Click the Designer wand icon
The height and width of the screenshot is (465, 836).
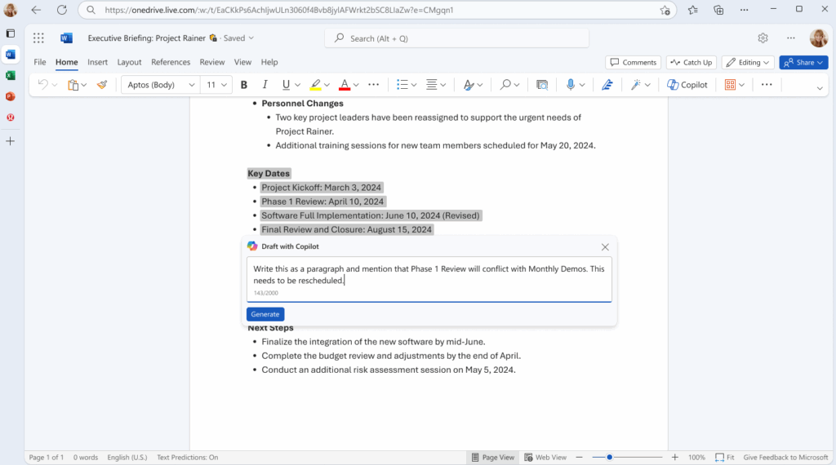(635, 85)
